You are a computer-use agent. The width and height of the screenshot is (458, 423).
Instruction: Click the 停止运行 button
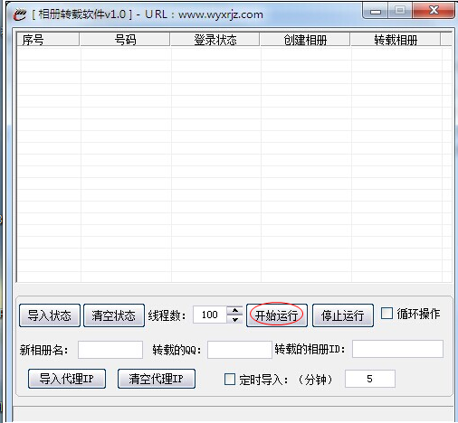pyautogui.click(x=343, y=315)
